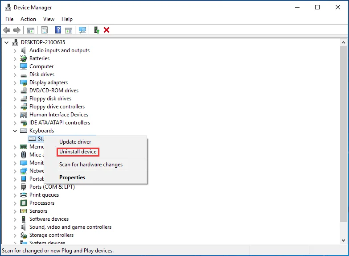This screenshot has width=349, height=256.
Task: Expand the Processors node chevron
Action: tap(15, 203)
